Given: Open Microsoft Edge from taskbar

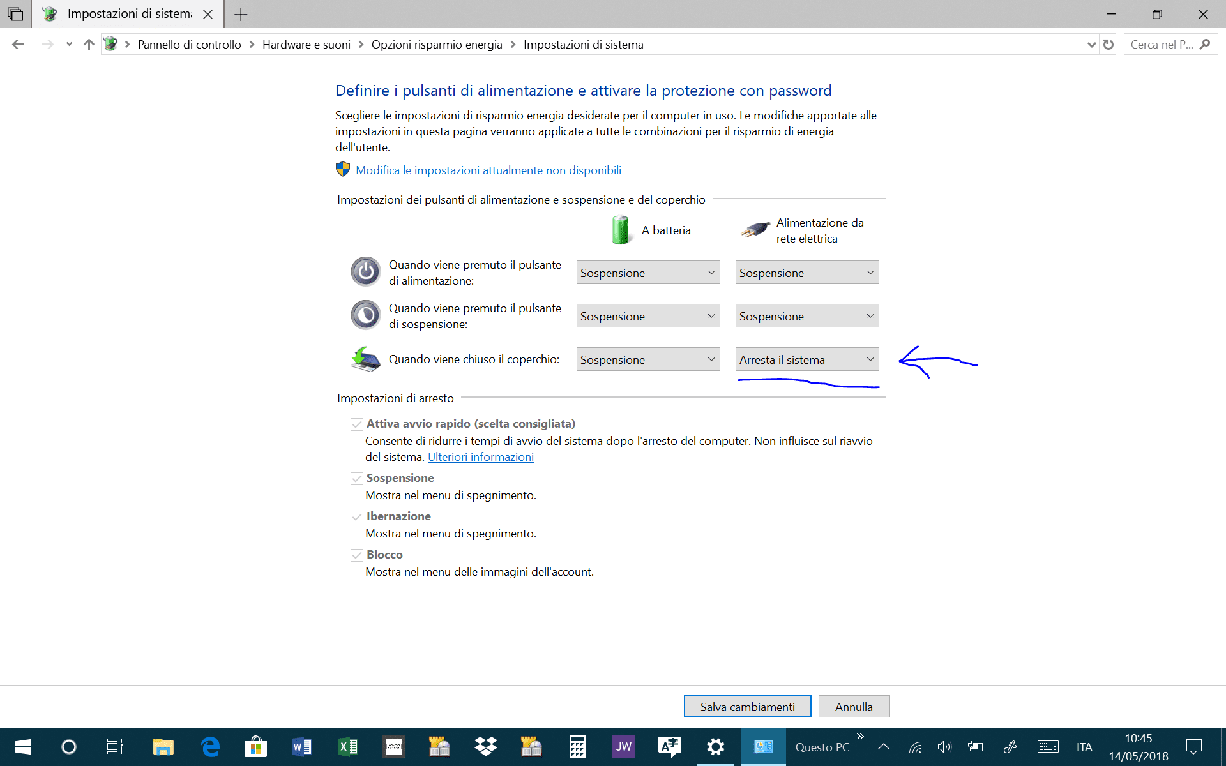Looking at the screenshot, I should (210, 746).
